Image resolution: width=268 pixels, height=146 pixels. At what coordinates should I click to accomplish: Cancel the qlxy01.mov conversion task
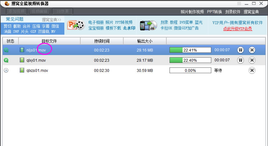click(252, 60)
